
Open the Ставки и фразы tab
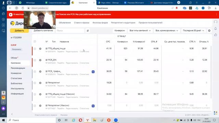point(81,23)
